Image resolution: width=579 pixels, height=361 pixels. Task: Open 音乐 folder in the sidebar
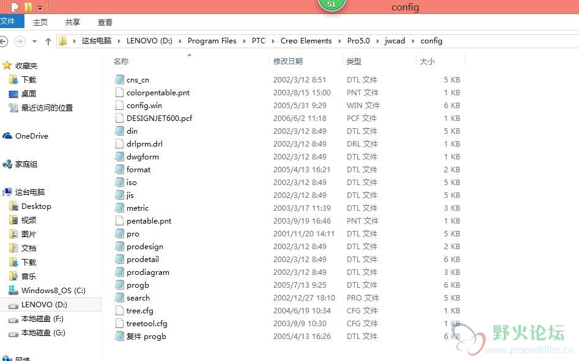(x=29, y=276)
